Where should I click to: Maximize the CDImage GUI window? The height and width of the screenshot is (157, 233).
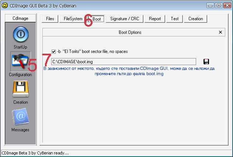point(219,6)
